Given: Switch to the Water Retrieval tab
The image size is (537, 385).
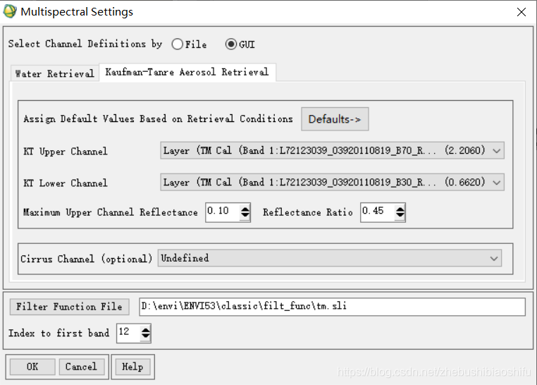Looking at the screenshot, I should pyautogui.click(x=55, y=73).
